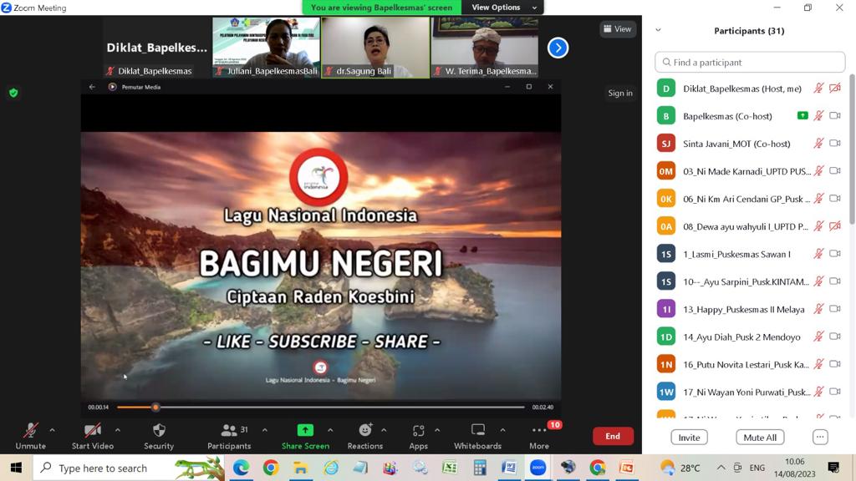The width and height of the screenshot is (856, 481).
Task: Open Word from the taskbar
Action: (509, 468)
